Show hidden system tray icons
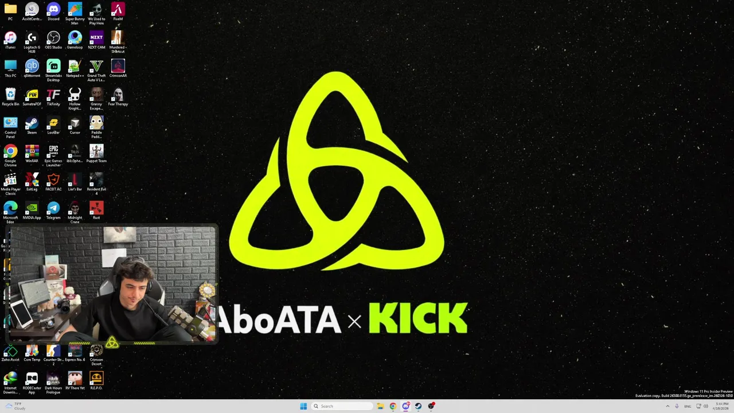This screenshot has width=734, height=413. (x=667, y=406)
